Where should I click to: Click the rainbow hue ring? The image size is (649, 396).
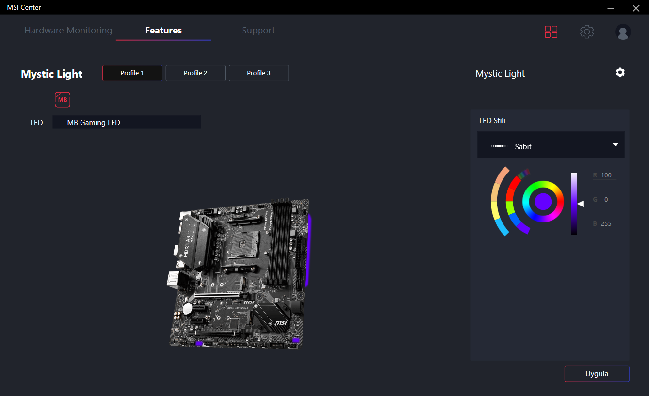543,185
